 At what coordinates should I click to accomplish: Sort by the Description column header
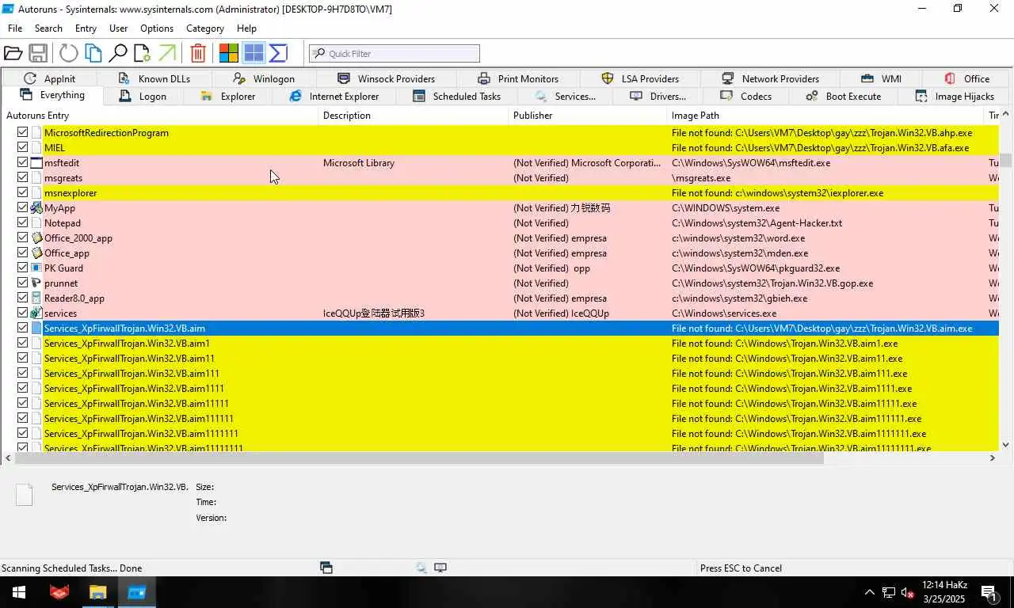point(413,116)
